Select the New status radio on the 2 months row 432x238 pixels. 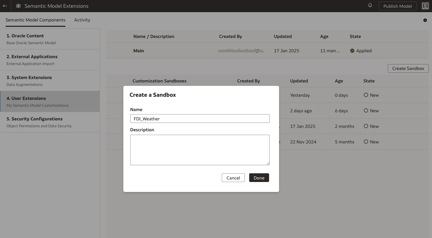(366, 126)
